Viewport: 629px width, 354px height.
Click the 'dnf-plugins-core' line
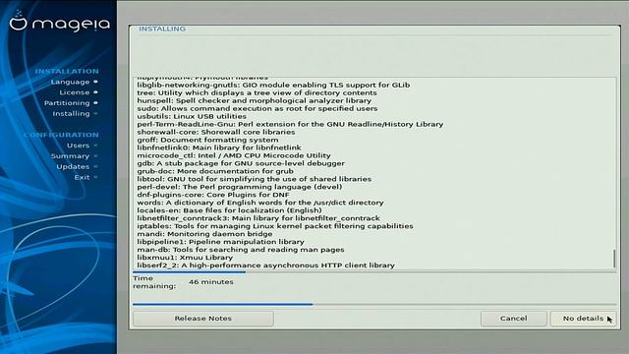coord(213,195)
